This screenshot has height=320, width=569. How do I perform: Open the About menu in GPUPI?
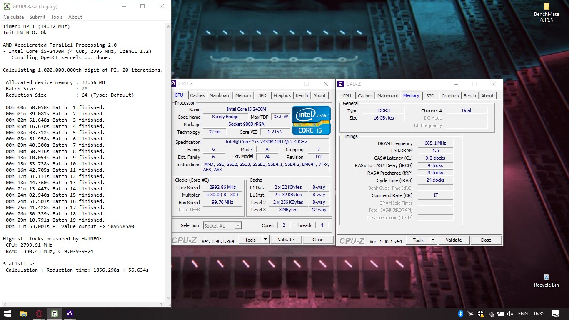click(x=75, y=17)
